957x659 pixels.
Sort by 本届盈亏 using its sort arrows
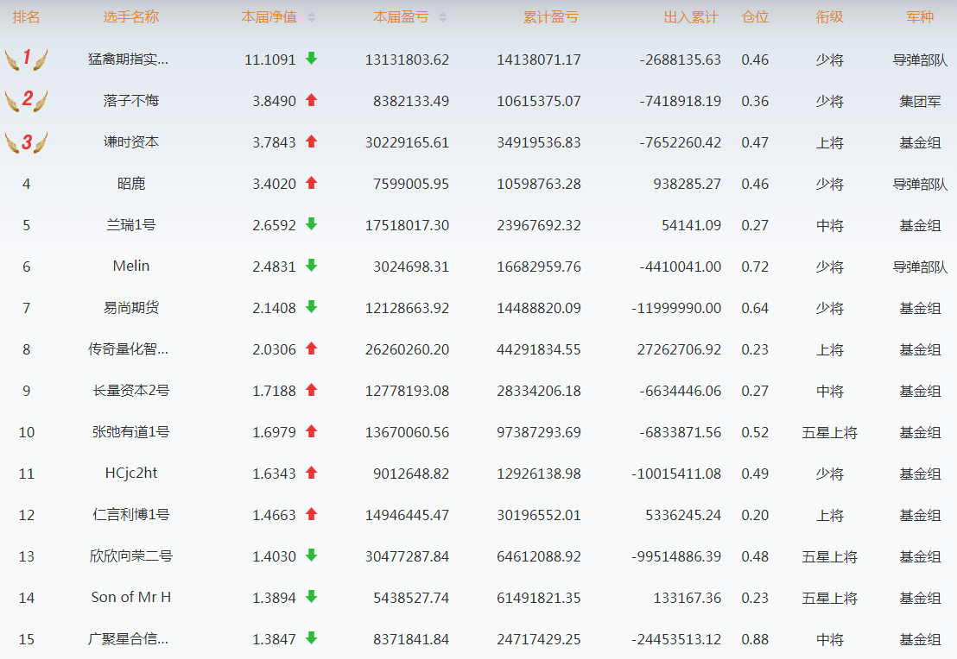pos(443,17)
